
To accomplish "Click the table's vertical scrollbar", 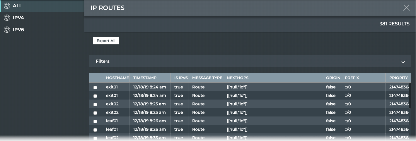I will click(410, 96).
